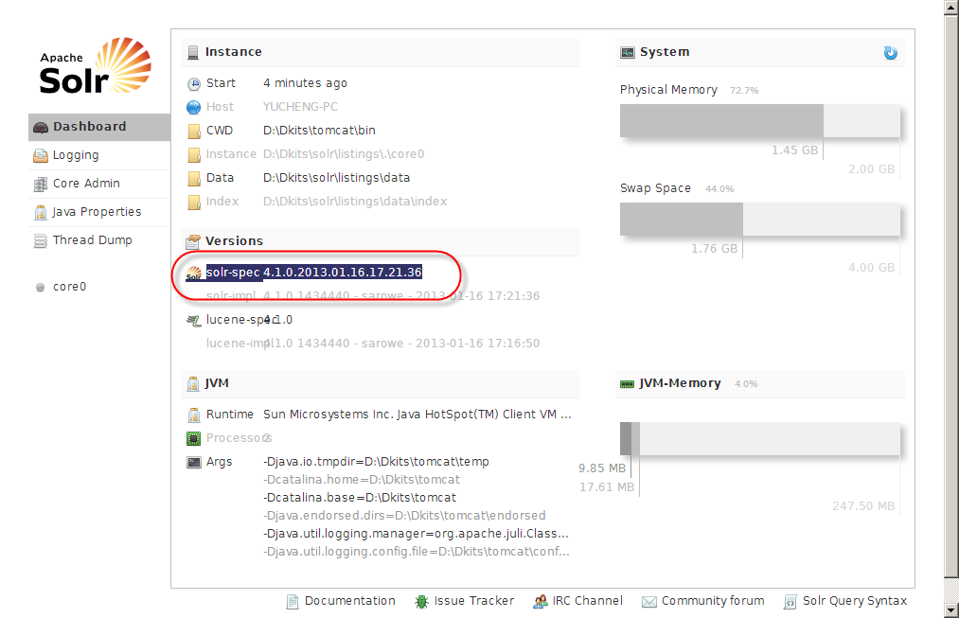
Task: Click the -Dcatalina.base argument text
Action: pyautogui.click(x=360, y=498)
